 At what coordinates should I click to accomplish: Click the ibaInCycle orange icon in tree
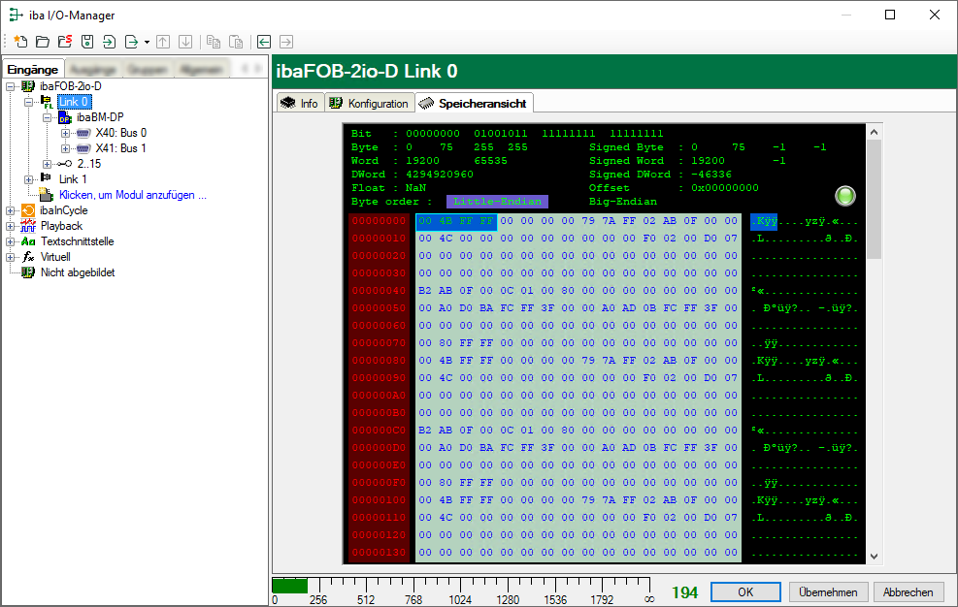point(28,210)
